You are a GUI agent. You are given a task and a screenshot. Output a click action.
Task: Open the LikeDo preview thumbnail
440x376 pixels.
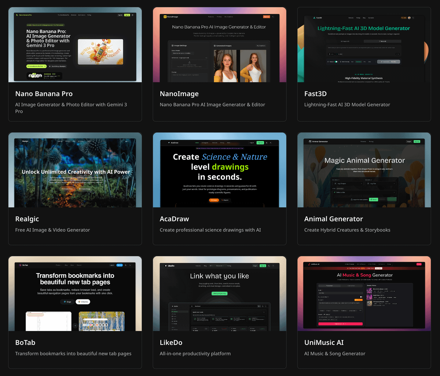[x=219, y=294]
